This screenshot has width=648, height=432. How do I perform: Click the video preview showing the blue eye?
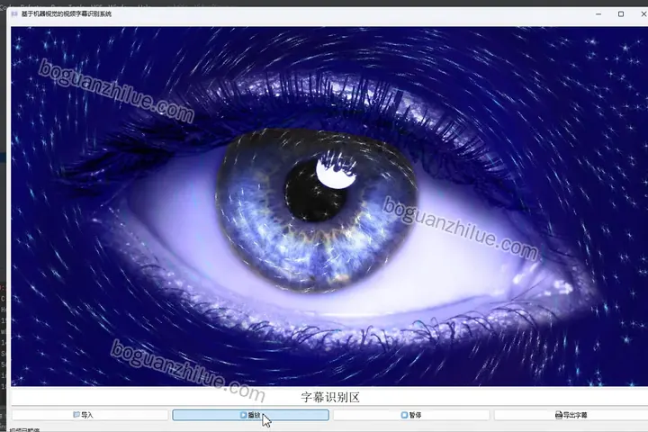pos(329,206)
